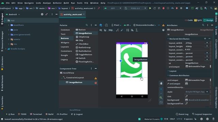Minimize the Palette panel
The width and height of the screenshot is (218, 122).
(x=96, y=25)
